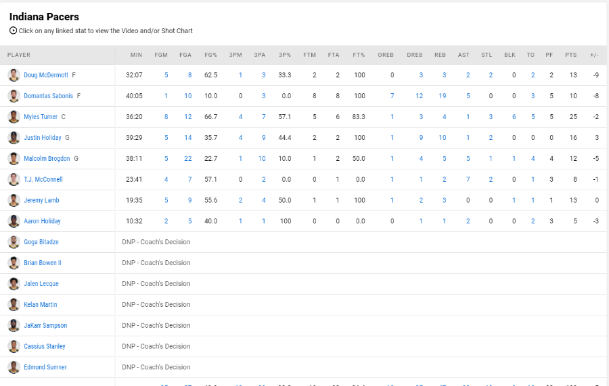The width and height of the screenshot is (609, 386).
Task: Click JaKarr Sampson's player headshot
Action: coord(14,325)
